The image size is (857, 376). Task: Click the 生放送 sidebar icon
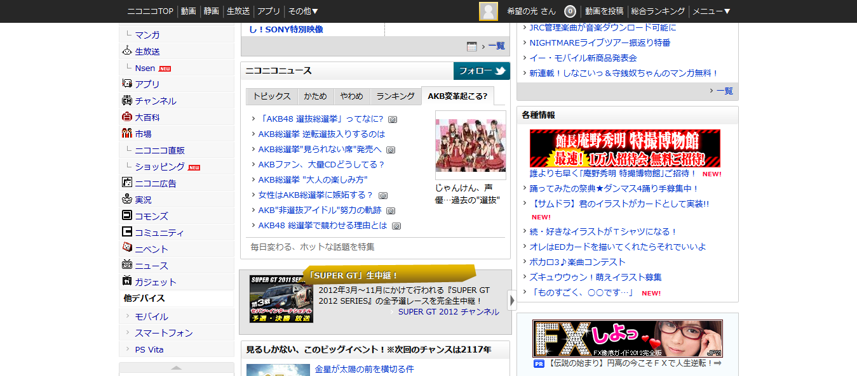point(126,51)
